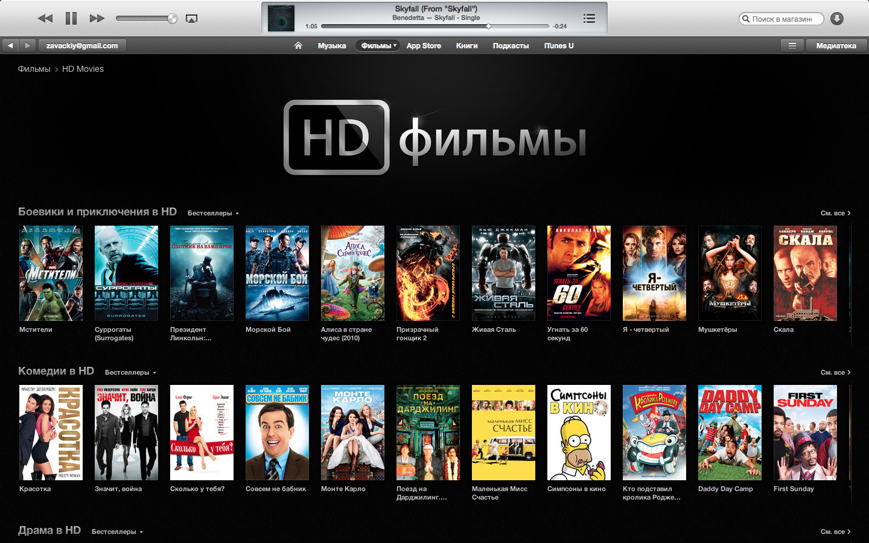The height and width of the screenshot is (543, 869).
Task: Open the Мушкетёры movie poster
Action: point(730,273)
